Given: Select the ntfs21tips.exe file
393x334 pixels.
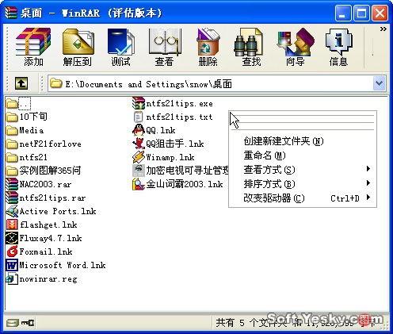Looking at the screenshot, I should point(173,103).
